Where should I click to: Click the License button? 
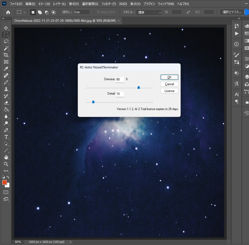point(169,91)
